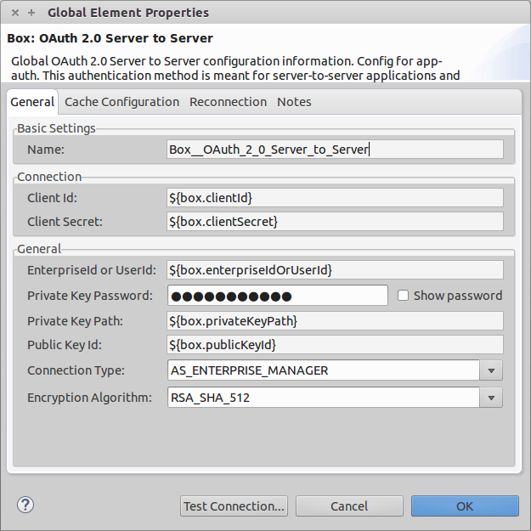
Task: Expand the Encryption Algorithm dropdown arrow
Action: (x=491, y=398)
